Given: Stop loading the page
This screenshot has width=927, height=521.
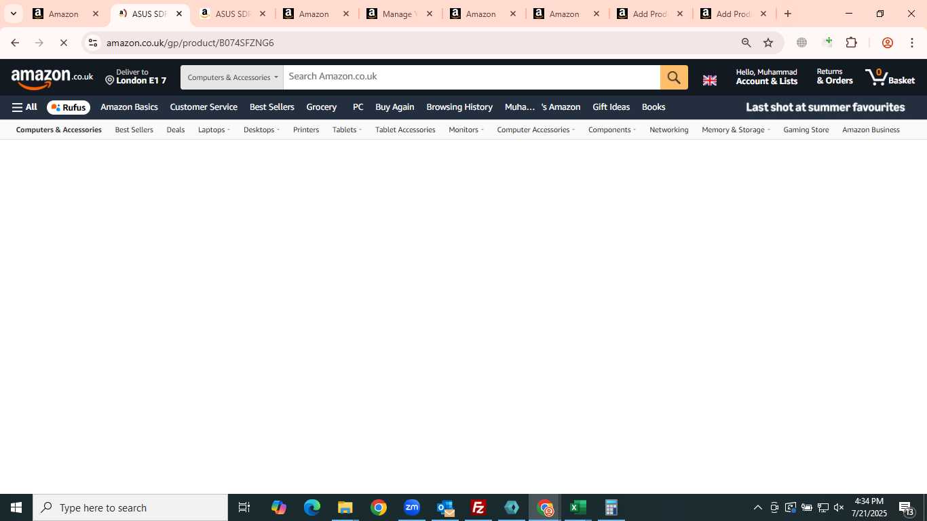Looking at the screenshot, I should [x=63, y=43].
